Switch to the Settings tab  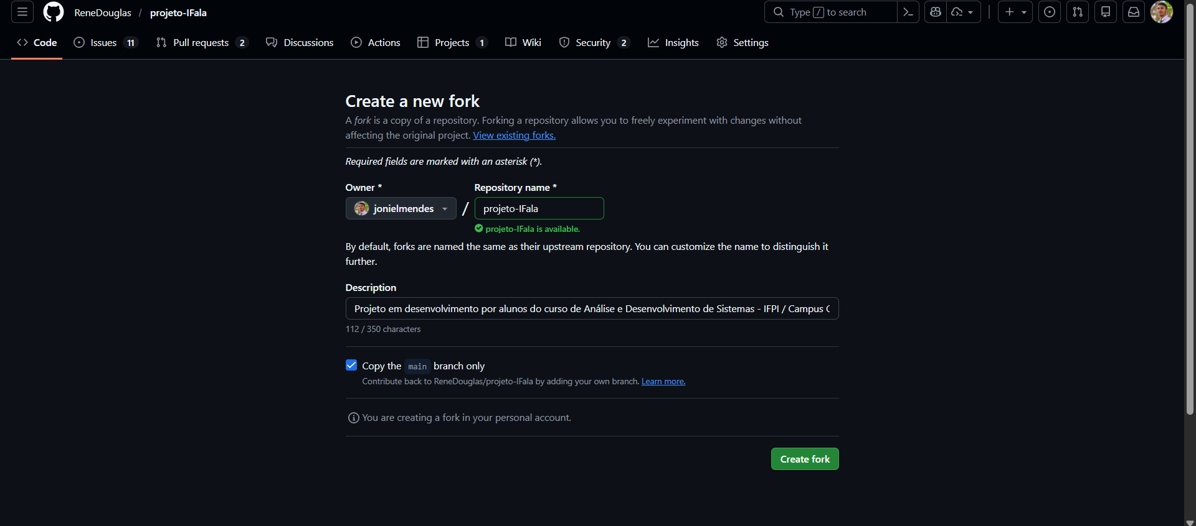[x=743, y=42]
